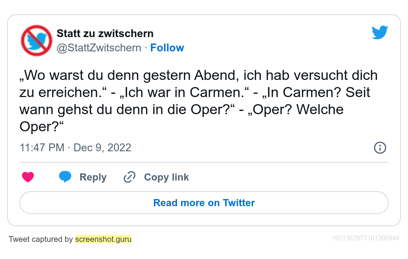Click the blue reply speech bubble icon
The height and width of the screenshot is (259, 408).
(x=65, y=177)
